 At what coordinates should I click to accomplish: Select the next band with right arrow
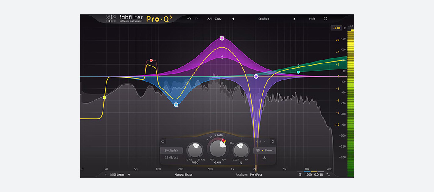264,141
